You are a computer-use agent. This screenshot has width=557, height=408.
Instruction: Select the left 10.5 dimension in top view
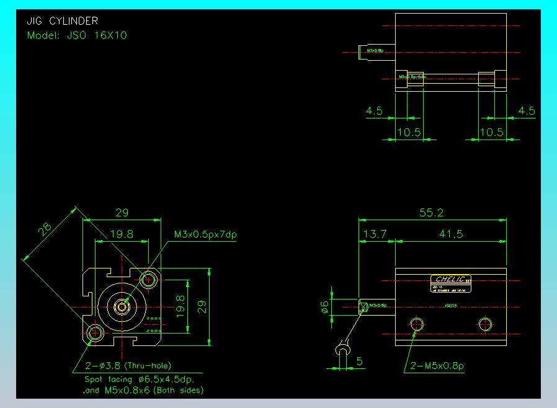[x=409, y=133]
